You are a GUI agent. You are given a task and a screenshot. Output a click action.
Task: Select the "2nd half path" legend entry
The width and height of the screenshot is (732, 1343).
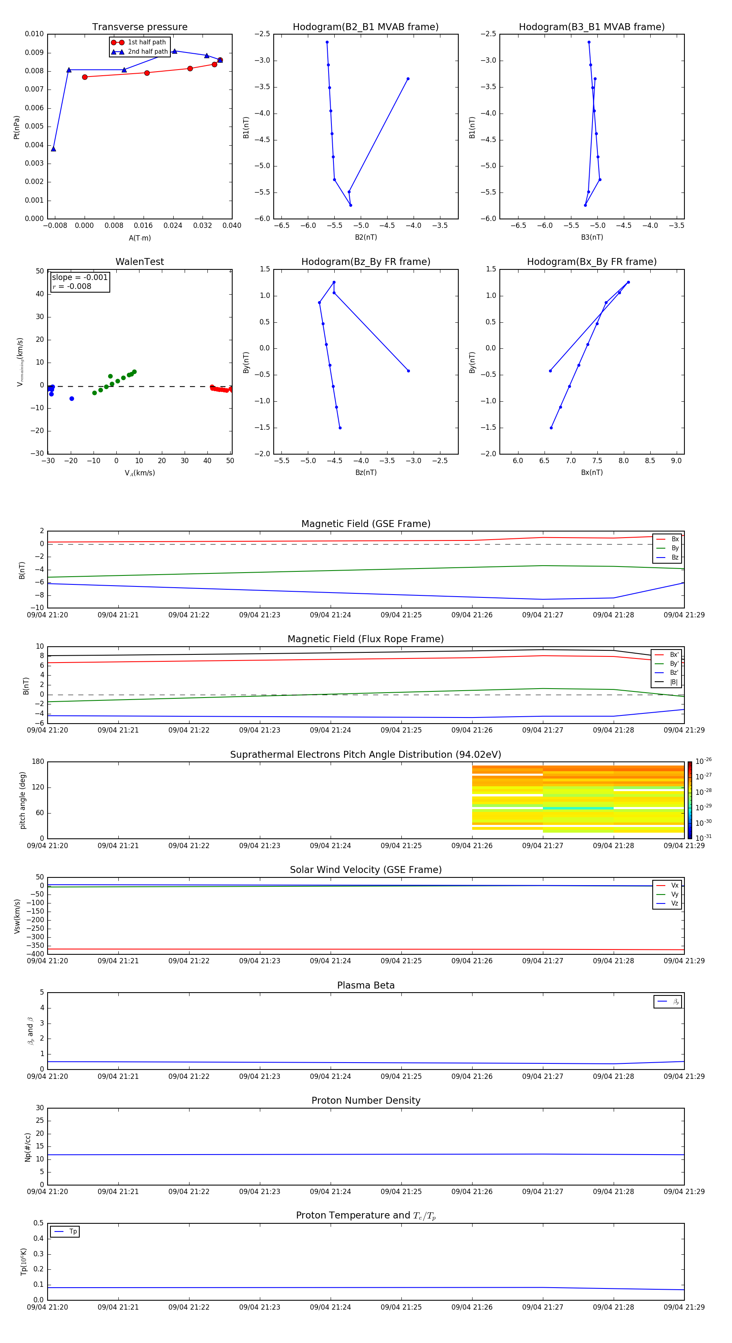click(x=139, y=52)
